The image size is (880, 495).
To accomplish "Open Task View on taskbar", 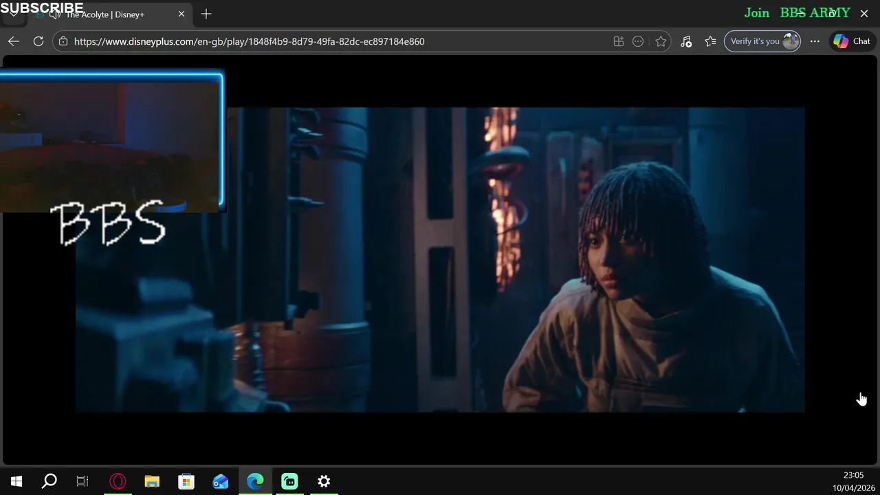I will 82,481.
